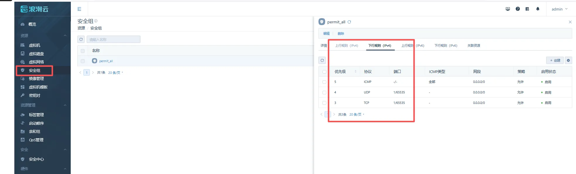Refresh the 下行规则 rule table
Viewport: 576px width, 174px height.
coord(322,60)
